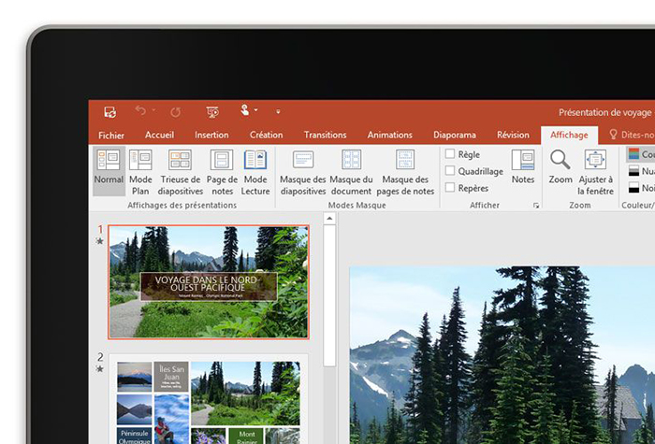Image resolution: width=655 pixels, height=444 pixels.
Task: Activate Mode Lecture view
Action: 255,169
